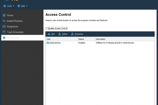Click the built-in administrator description text
158x105 pixels.
click(115, 43)
